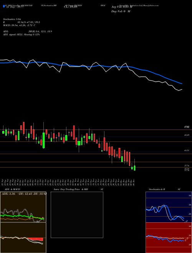Click the 'Day Vol: 0 M' text
192x253 pixels.
(121, 11)
